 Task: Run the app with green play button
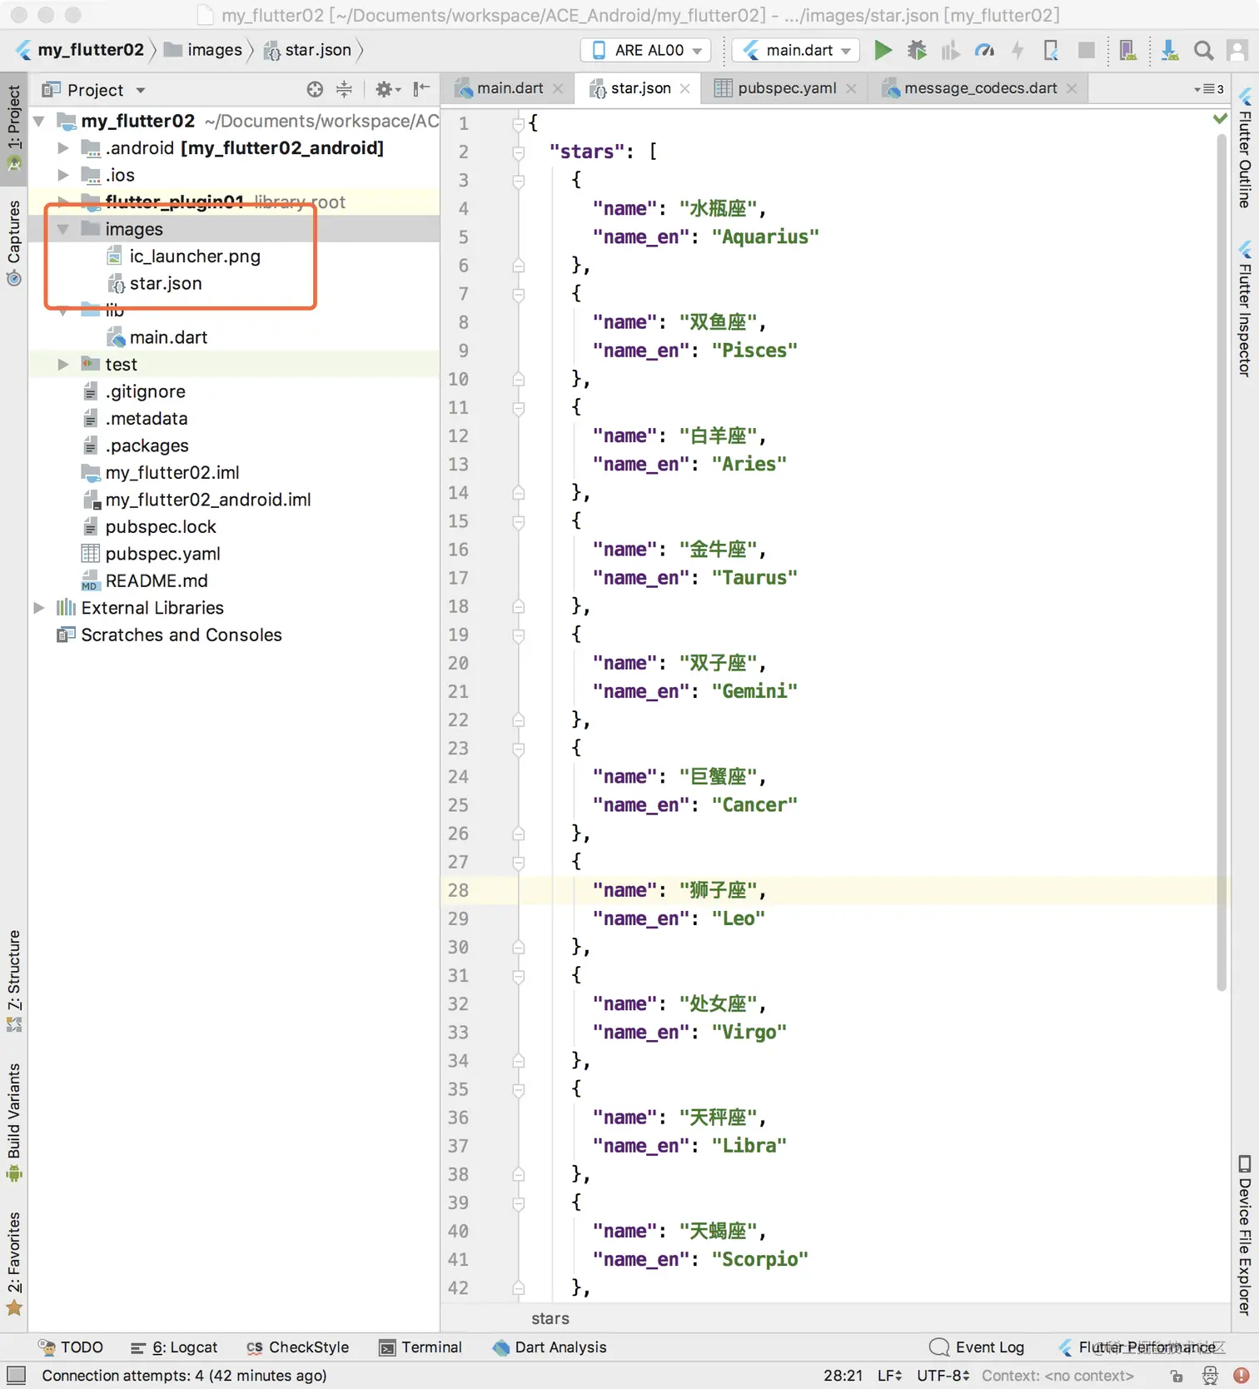[883, 50]
